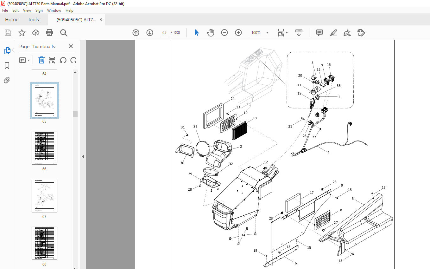Viewport: 430px width, 269px height.
Task: Open the stamp and edit tool icon
Action: coord(361,33)
